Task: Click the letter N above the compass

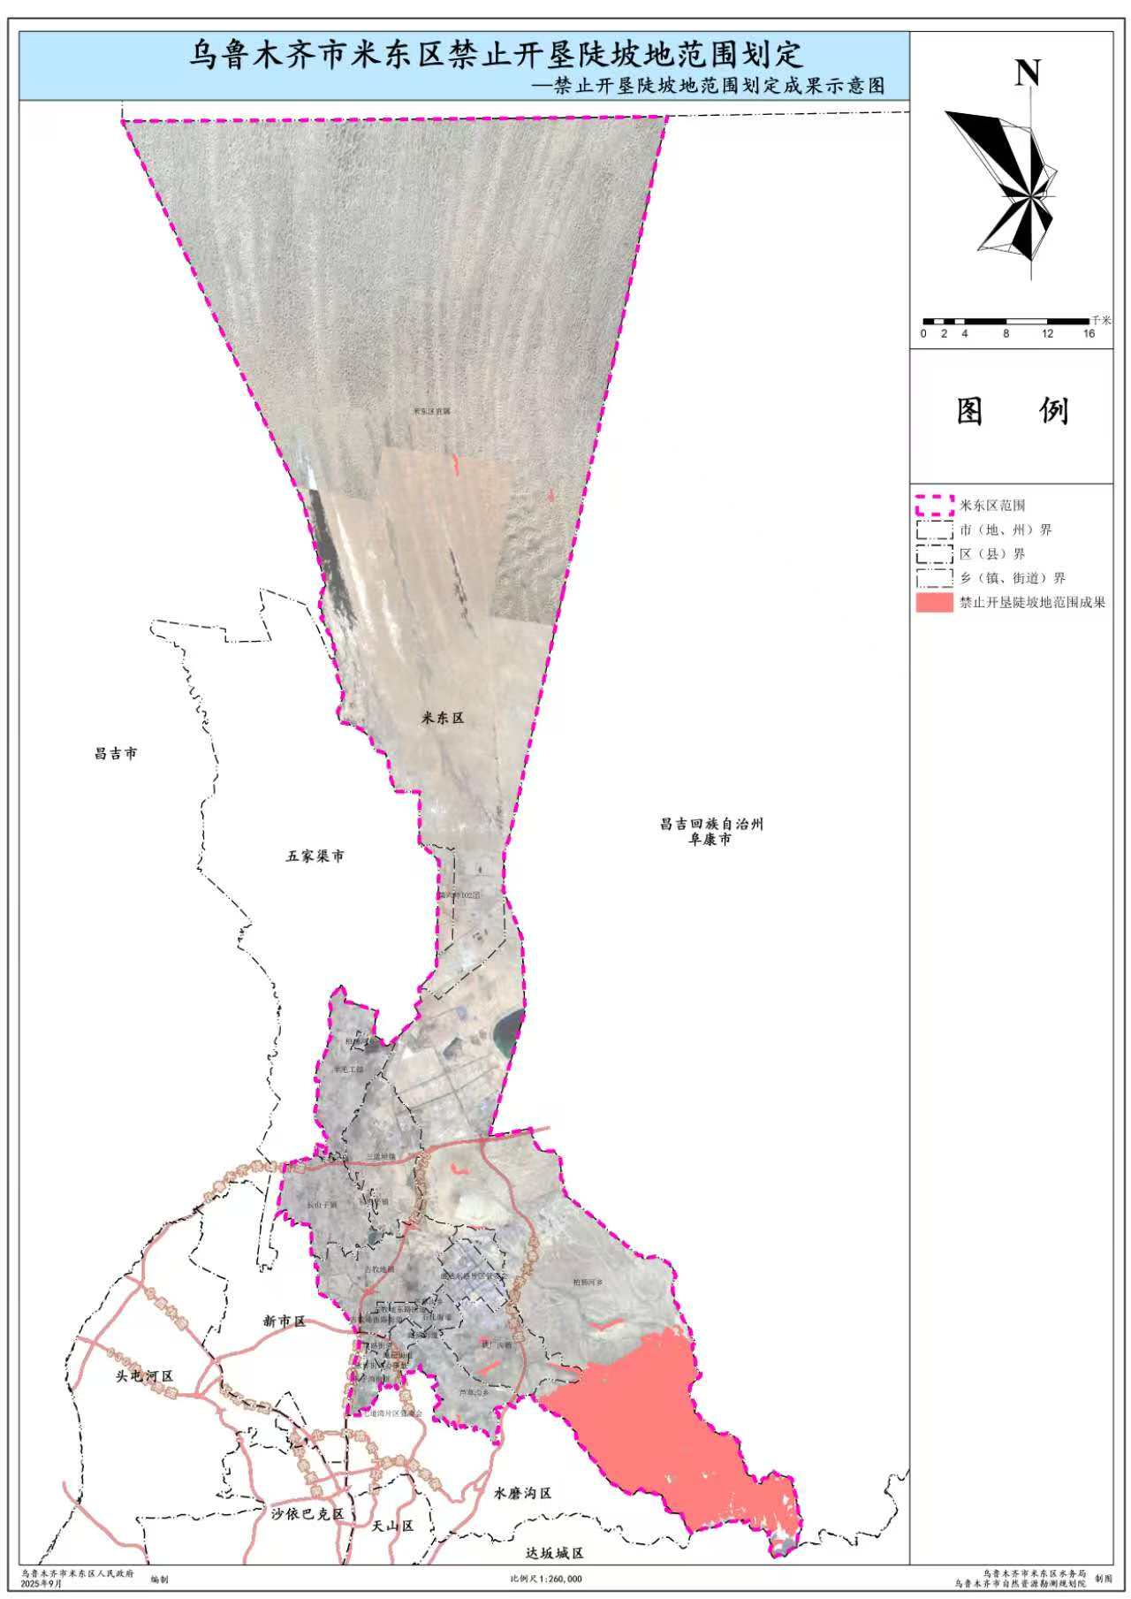Action: point(1027,73)
